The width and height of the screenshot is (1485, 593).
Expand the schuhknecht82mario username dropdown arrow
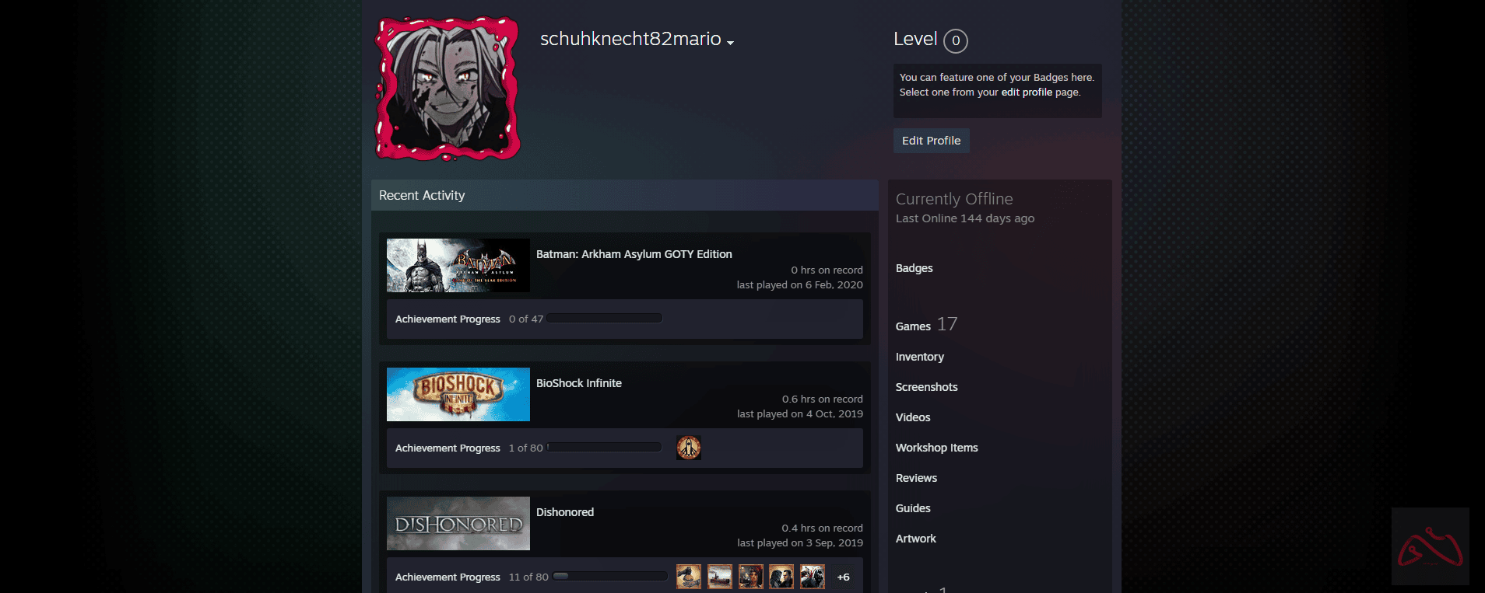pos(731,43)
